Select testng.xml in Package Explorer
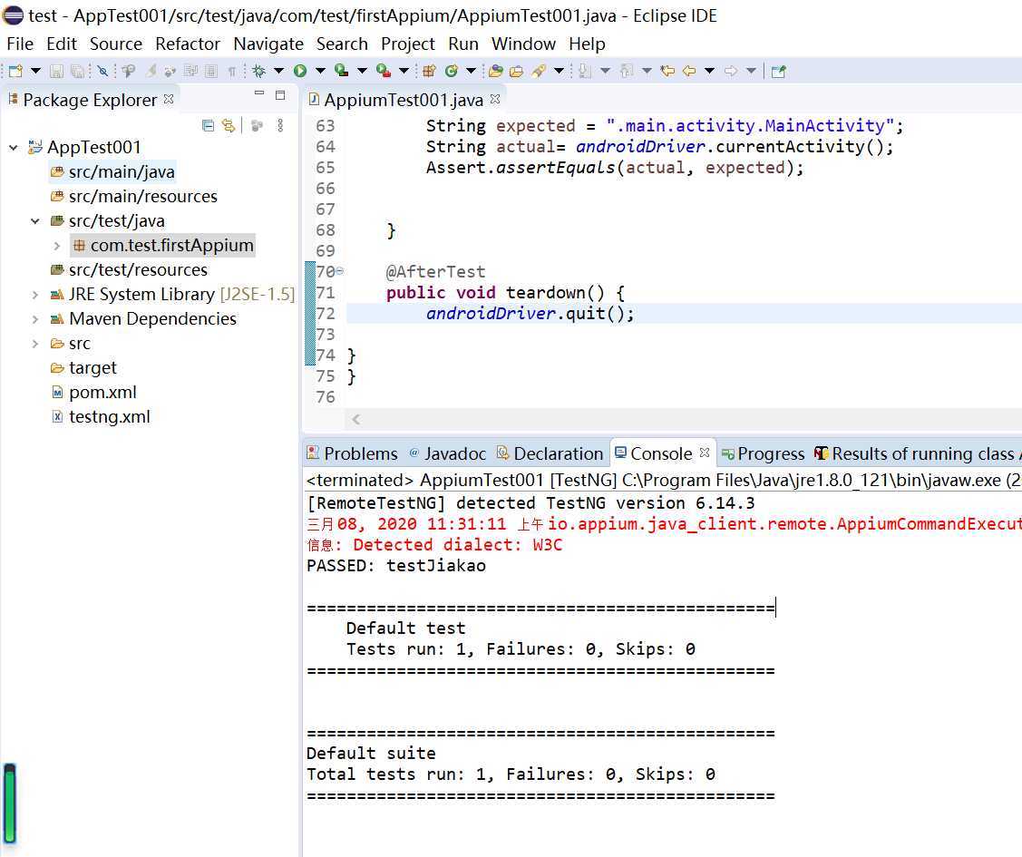Viewport: 1022px width, 857px height. pos(101,417)
